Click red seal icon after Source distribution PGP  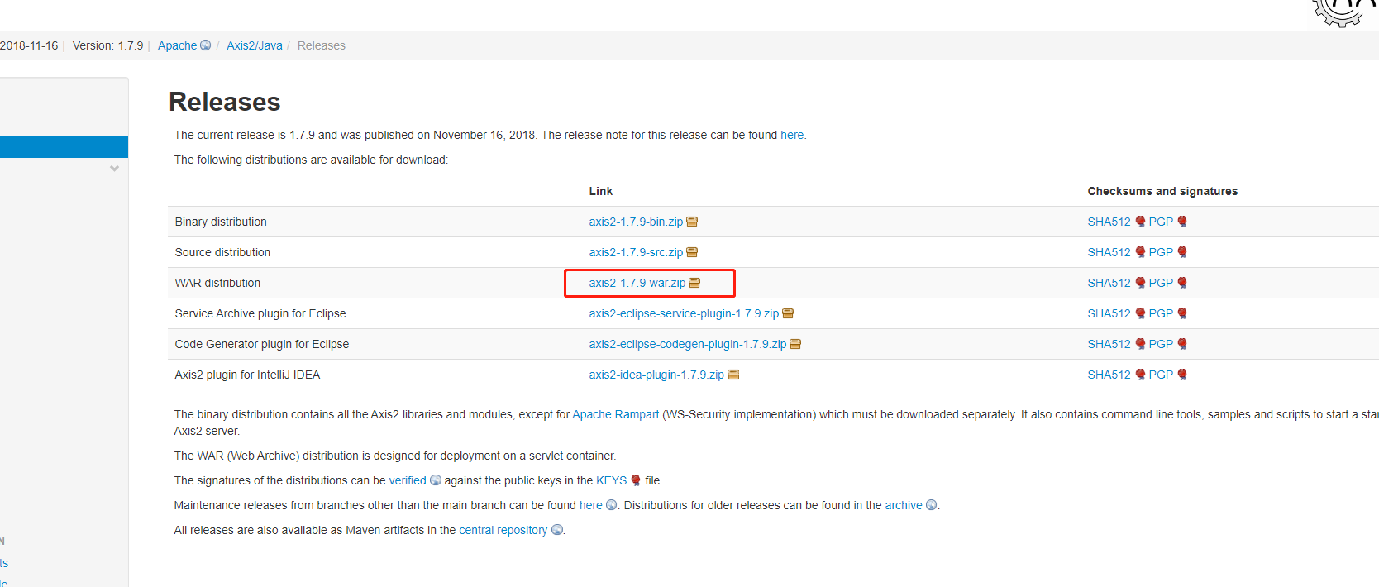(1182, 252)
